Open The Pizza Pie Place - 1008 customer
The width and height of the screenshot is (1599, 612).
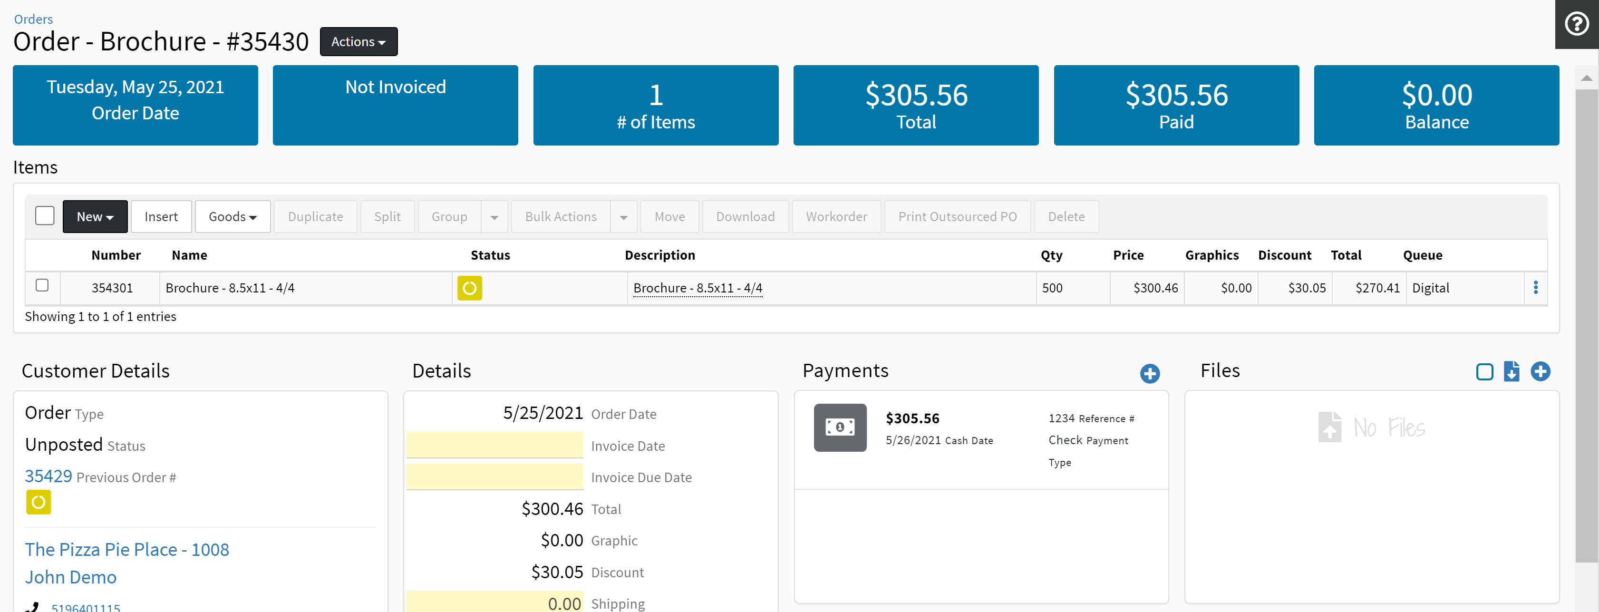coord(126,549)
